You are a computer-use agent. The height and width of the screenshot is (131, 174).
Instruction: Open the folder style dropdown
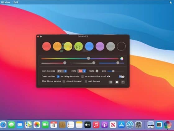point(82,71)
